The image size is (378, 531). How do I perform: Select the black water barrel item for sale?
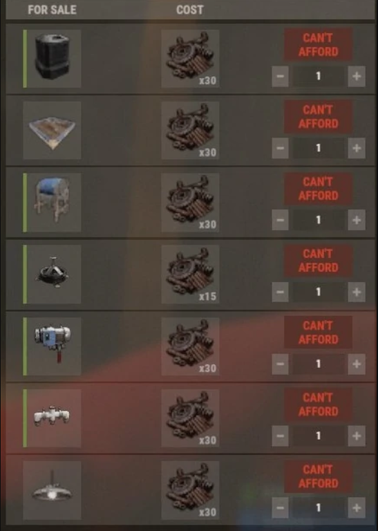coord(52,59)
